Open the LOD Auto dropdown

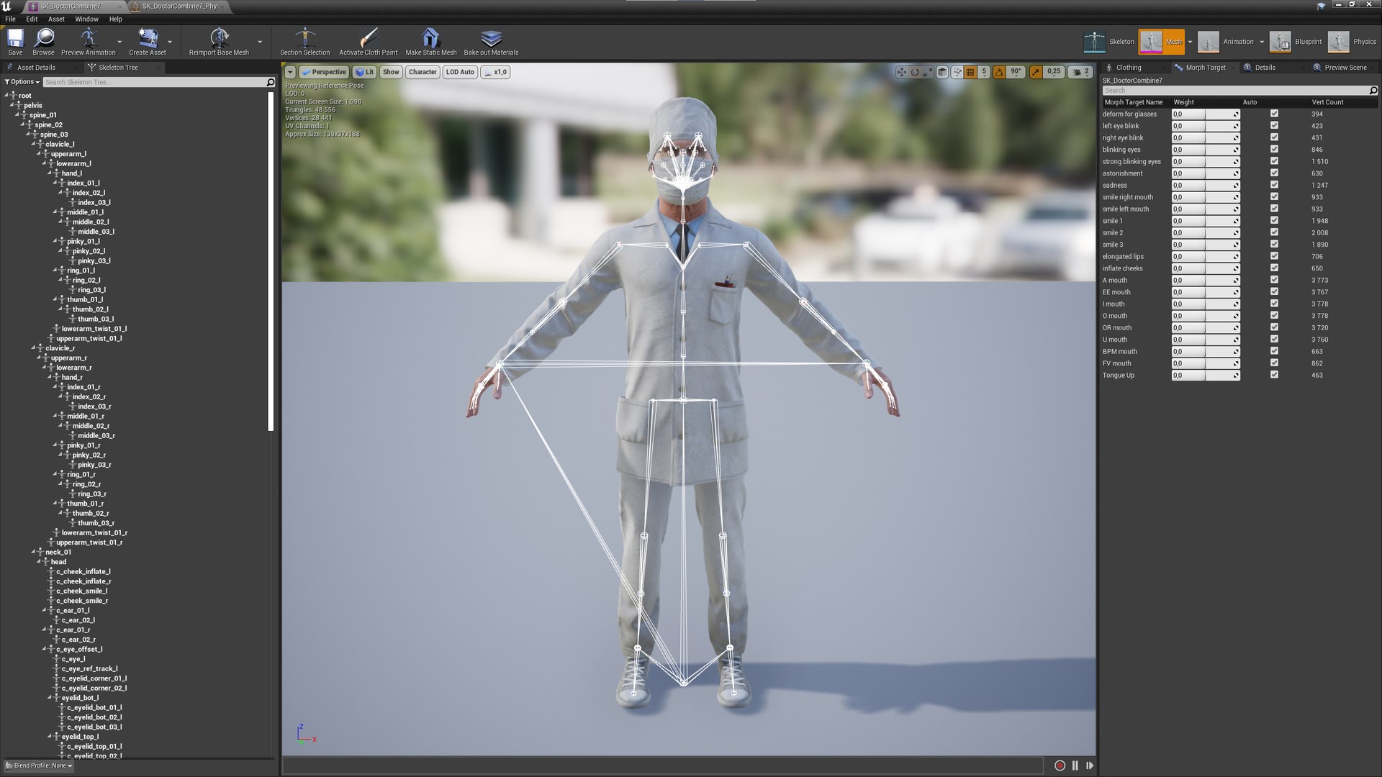pos(460,72)
